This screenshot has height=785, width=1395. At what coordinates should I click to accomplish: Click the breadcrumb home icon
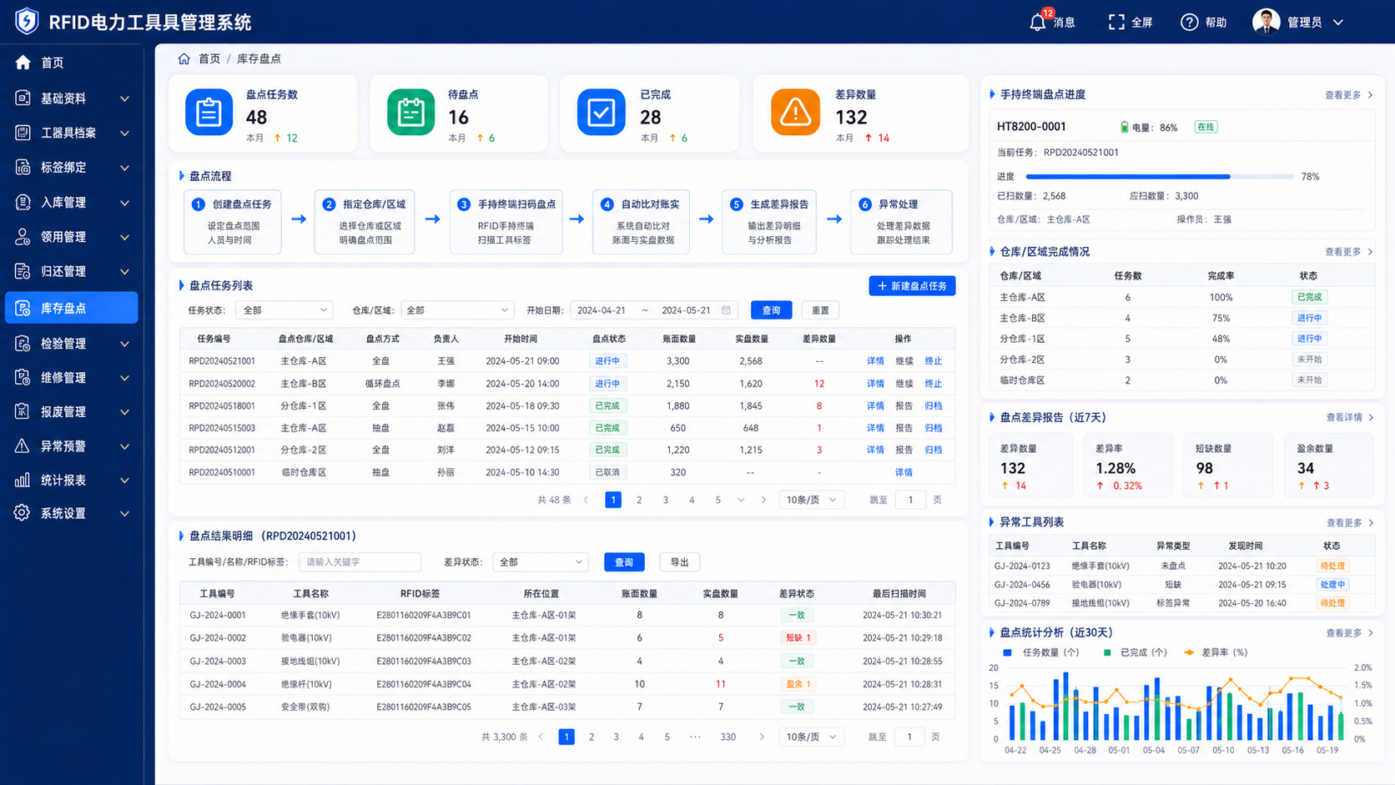point(184,58)
